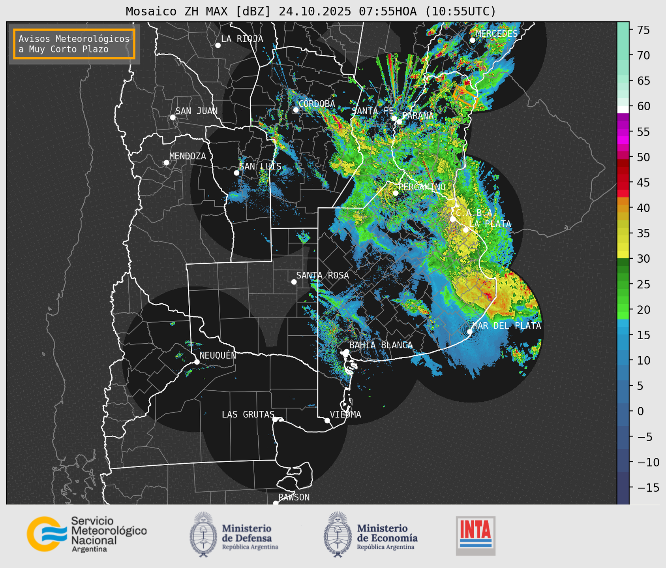Click the INTA logo
This screenshot has height=568, width=666.
[476, 536]
